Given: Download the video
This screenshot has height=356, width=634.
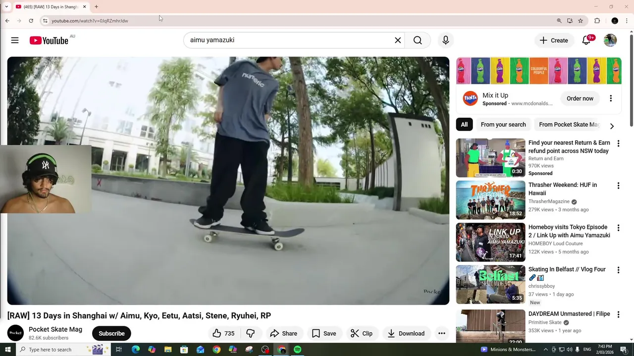Looking at the screenshot, I should [x=406, y=333].
